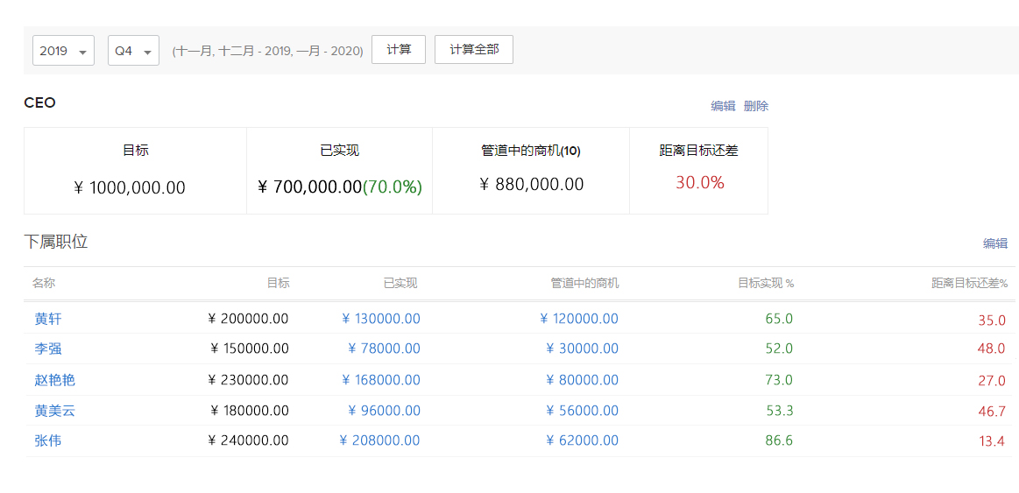Image resolution: width=1019 pixels, height=493 pixels.
Task: Open 李强 subordinate record
Action: click(x=48, y=349)
